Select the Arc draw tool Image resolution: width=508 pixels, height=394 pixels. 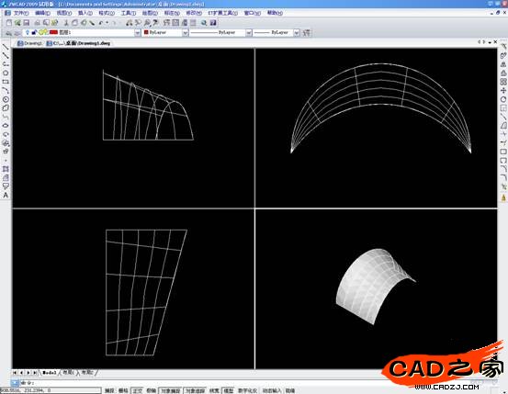6,91
